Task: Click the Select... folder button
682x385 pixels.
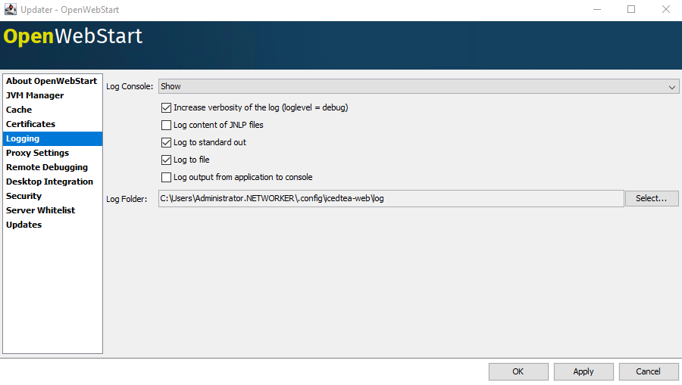Action: click(x=652, y=198)
